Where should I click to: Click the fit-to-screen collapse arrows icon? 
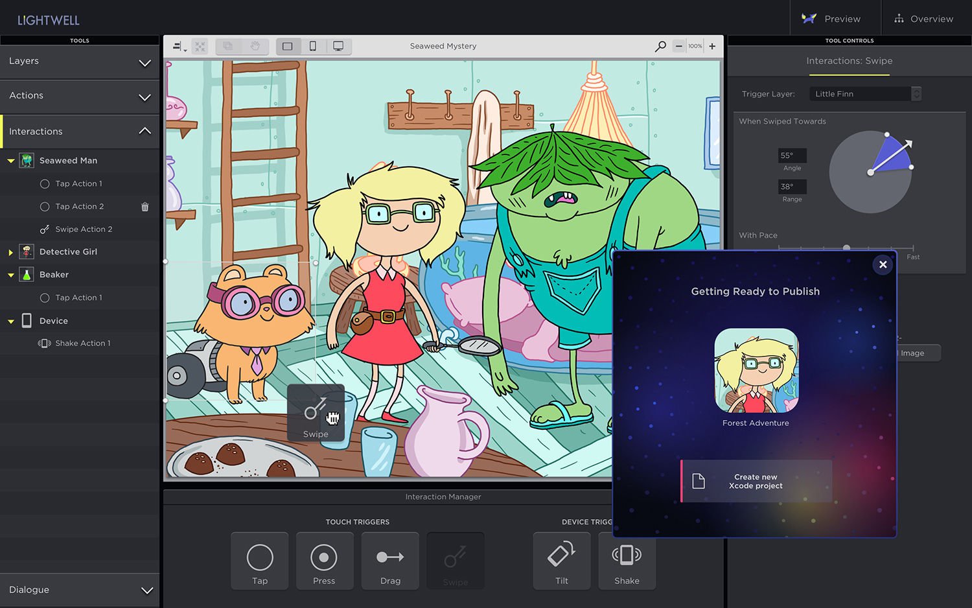tap(200, 46)
